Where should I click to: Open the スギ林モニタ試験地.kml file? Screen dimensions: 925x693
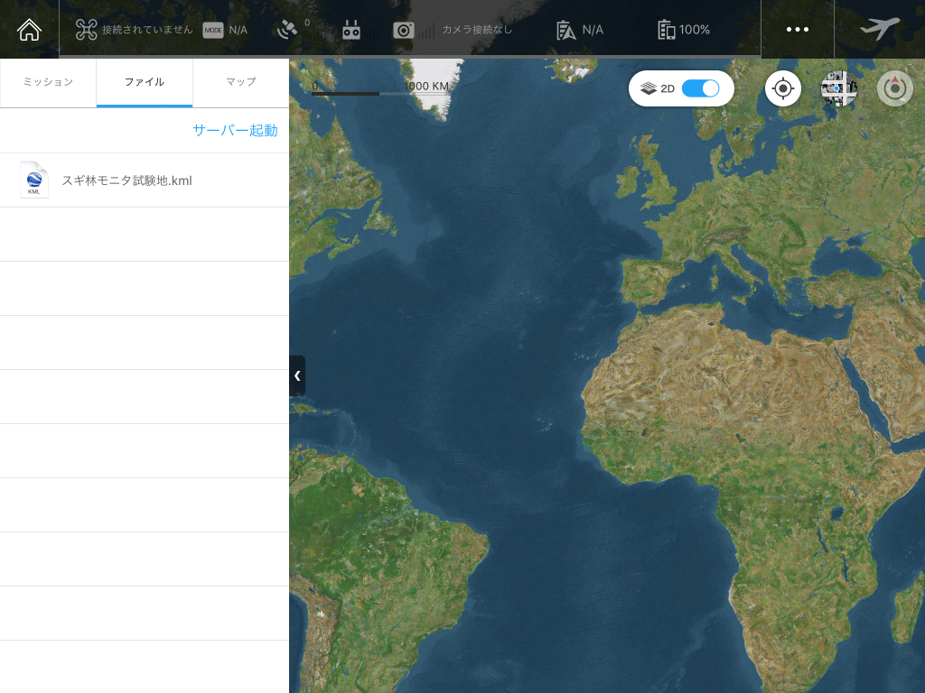pos(145,180)
